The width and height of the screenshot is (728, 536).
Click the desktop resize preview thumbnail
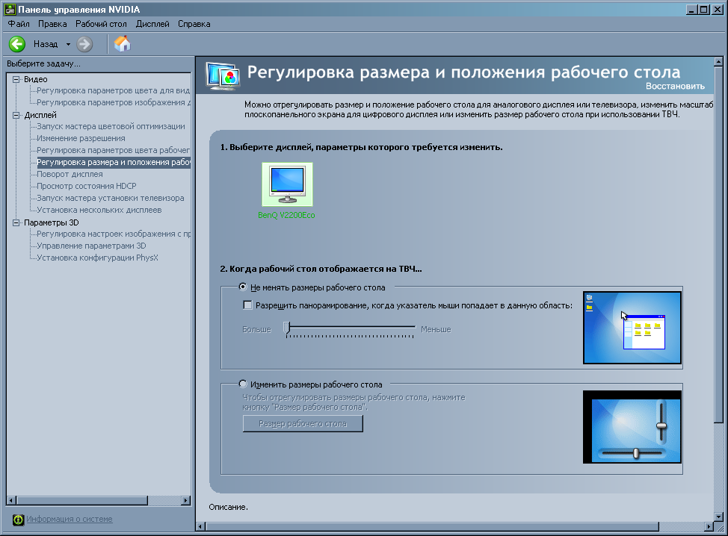click(632, 426)
